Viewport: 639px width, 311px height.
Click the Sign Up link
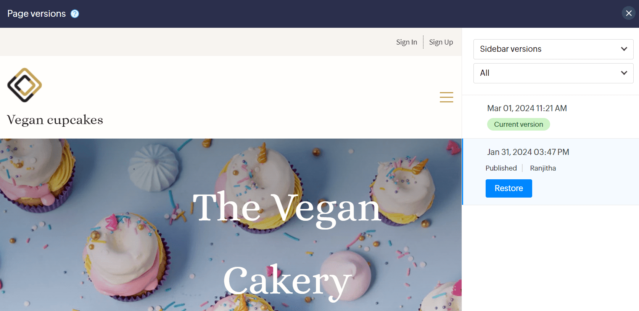(x=441, y=42)
